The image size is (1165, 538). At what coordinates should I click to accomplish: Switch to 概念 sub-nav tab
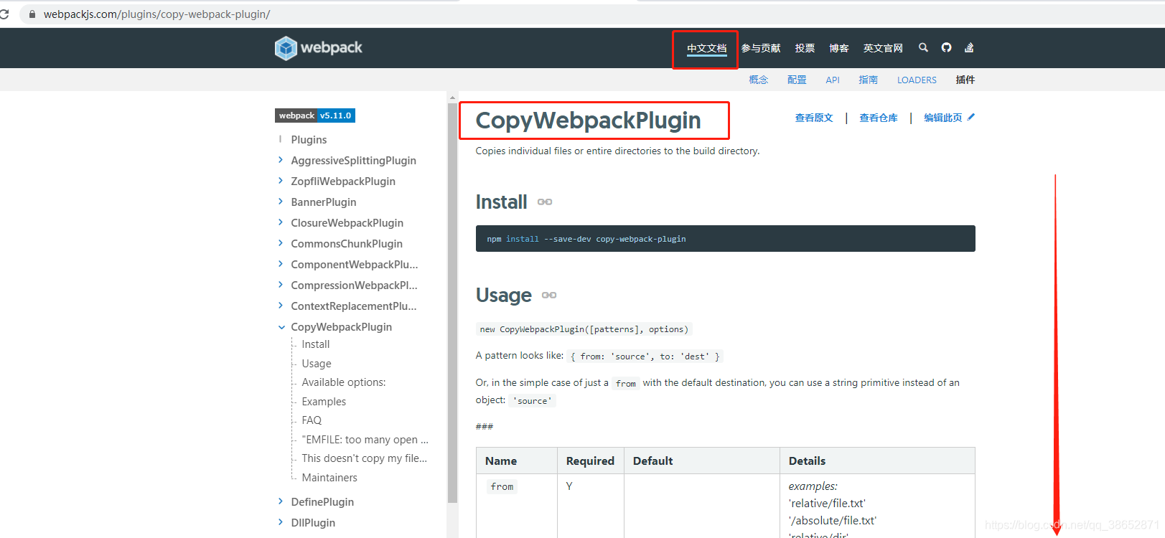pos(759,80)
